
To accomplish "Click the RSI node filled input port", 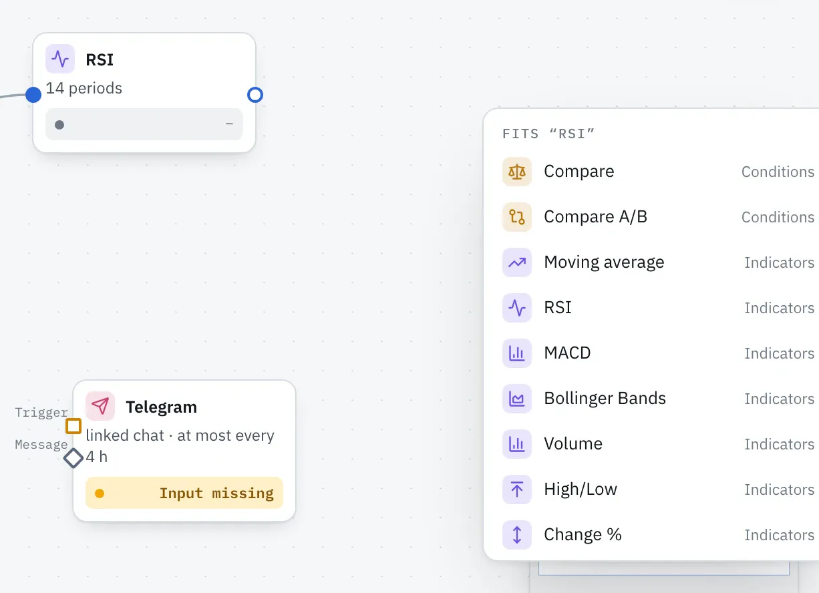I will [x=33, y=95].
